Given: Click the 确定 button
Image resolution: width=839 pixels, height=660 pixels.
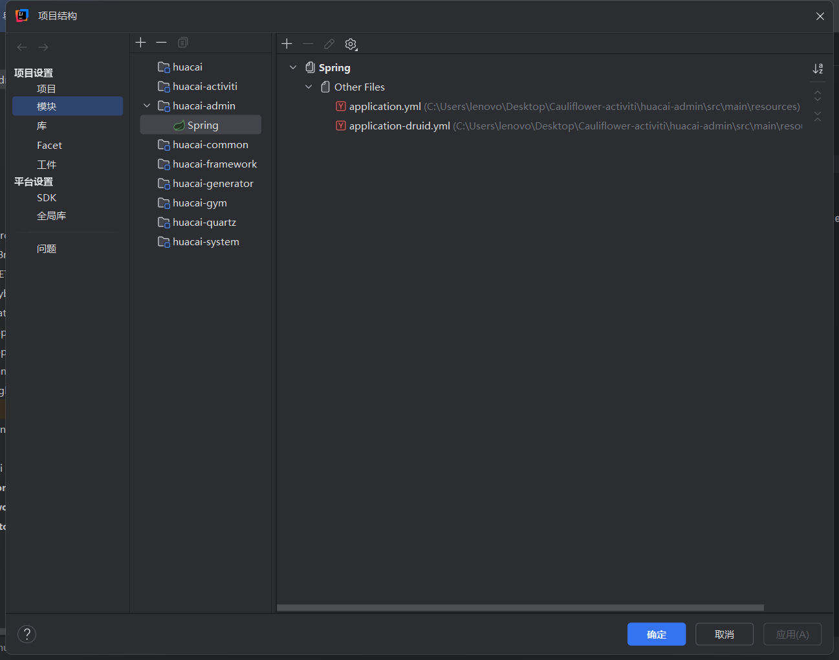Looking at the screenshot, I should pos(657,634).
